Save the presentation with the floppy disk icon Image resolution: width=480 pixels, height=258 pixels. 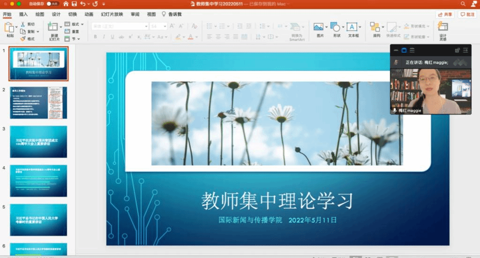74,4
